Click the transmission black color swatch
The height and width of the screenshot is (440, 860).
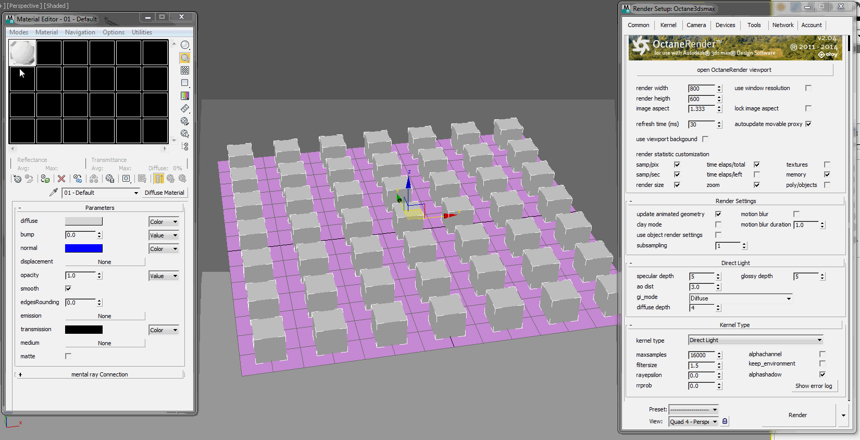pos(84,330)
